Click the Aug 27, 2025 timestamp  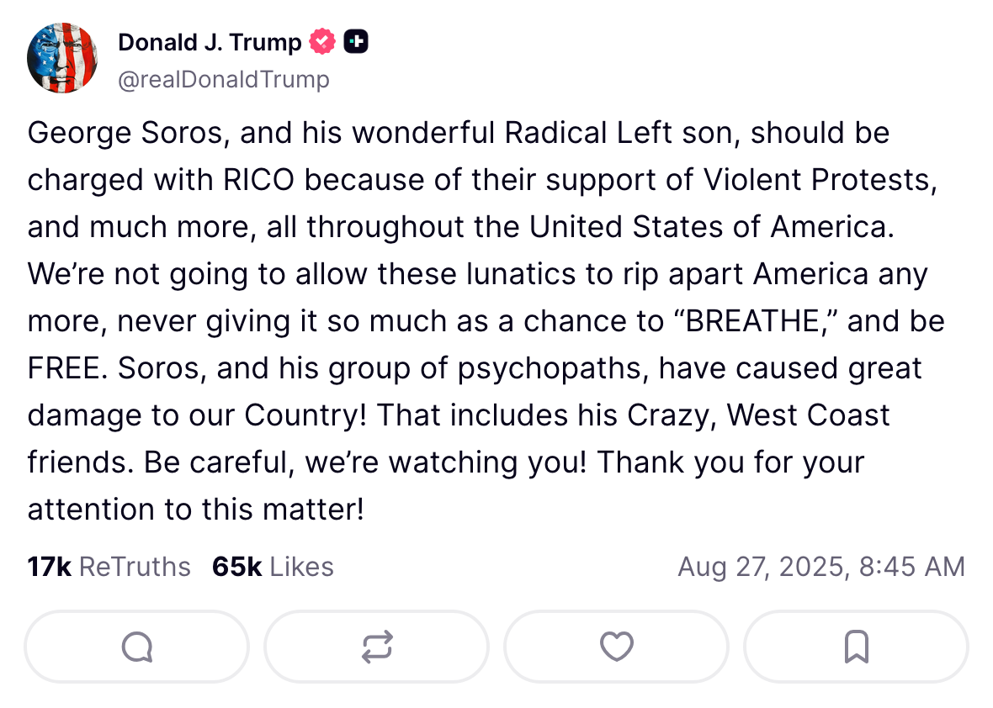(x=820, y=567)
